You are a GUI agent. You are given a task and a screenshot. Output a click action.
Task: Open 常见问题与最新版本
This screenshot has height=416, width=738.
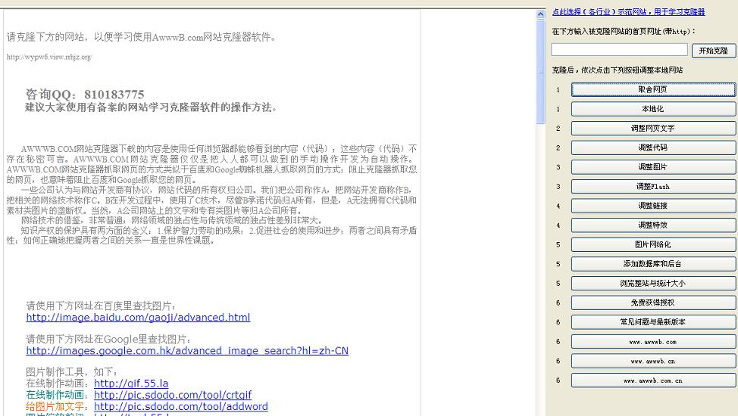tap(652, 322)
